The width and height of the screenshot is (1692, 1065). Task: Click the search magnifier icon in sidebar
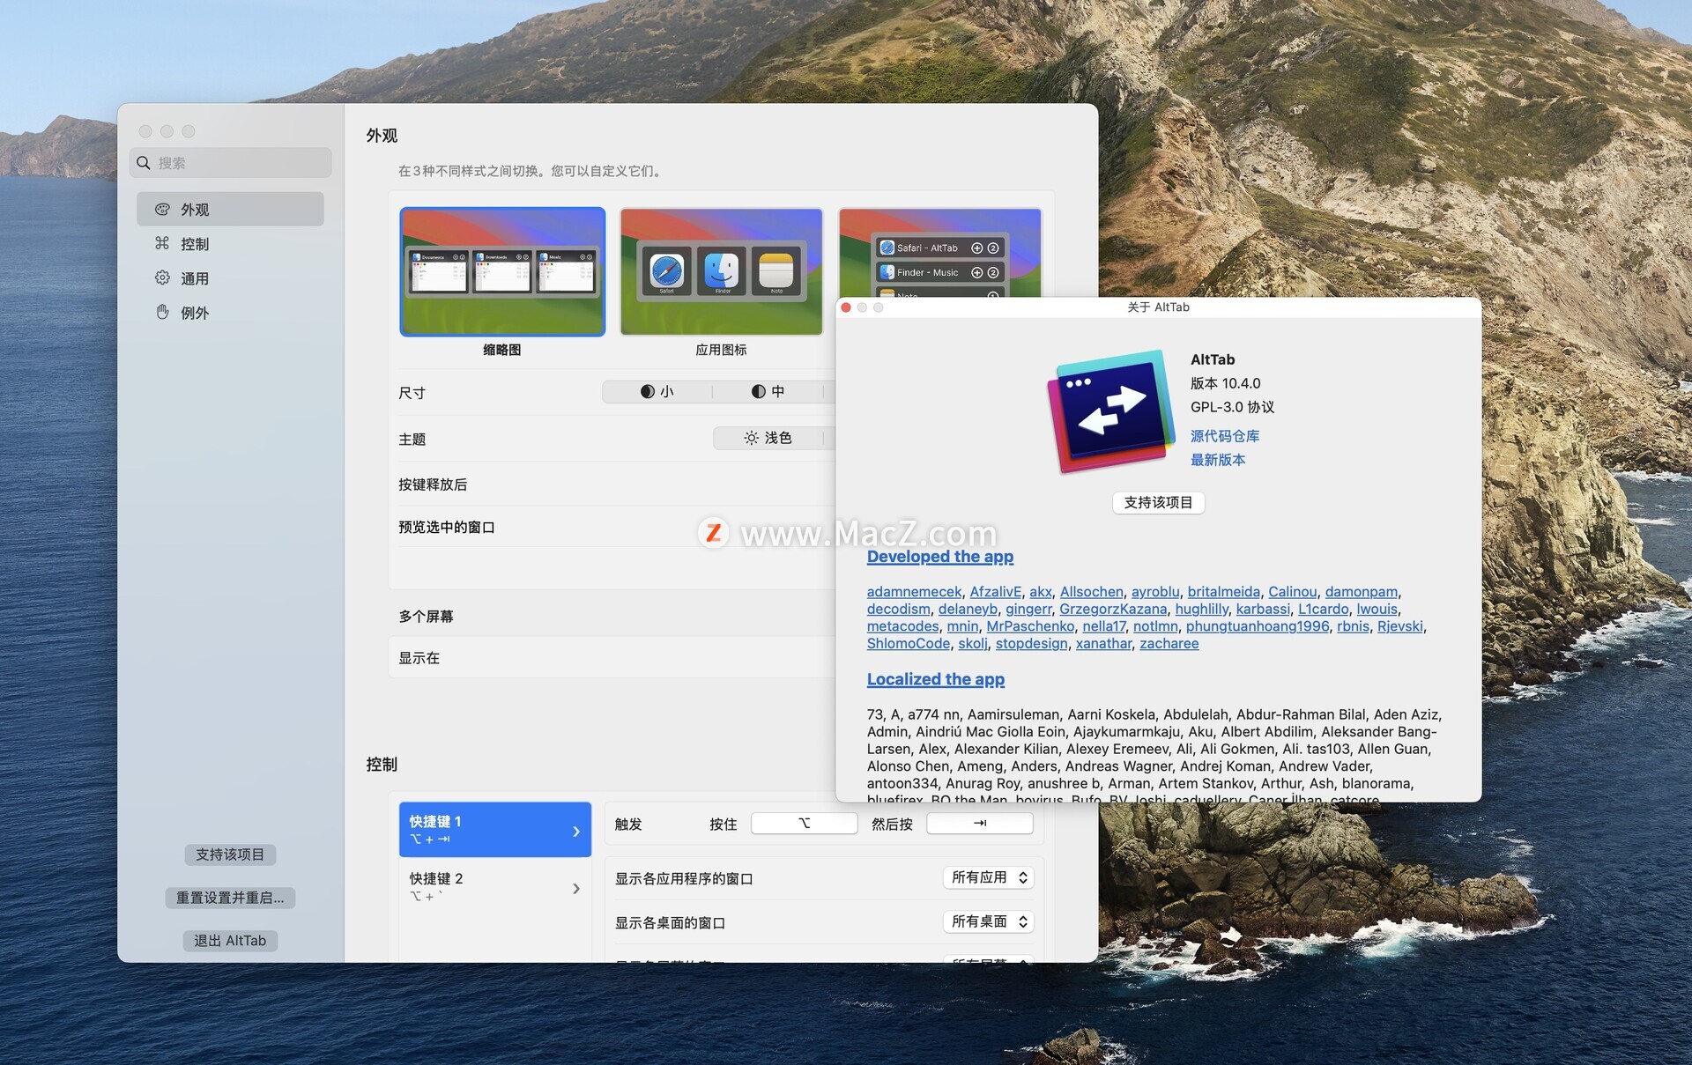pyautogui.click(x=144, y=163)
